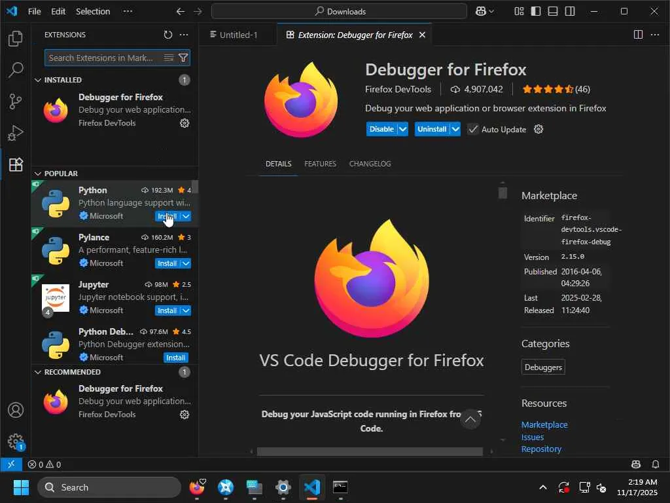This screenshot has width=670, height=503.
Task: Select the Extensions view icon
Action: pos(16,164)
